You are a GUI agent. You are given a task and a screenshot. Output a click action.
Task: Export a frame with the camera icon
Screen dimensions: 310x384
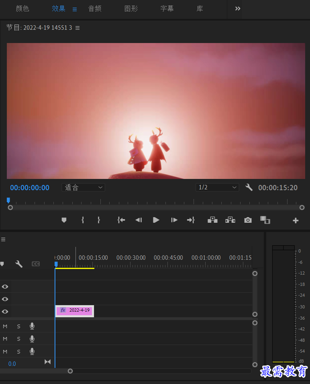[248, 220]
